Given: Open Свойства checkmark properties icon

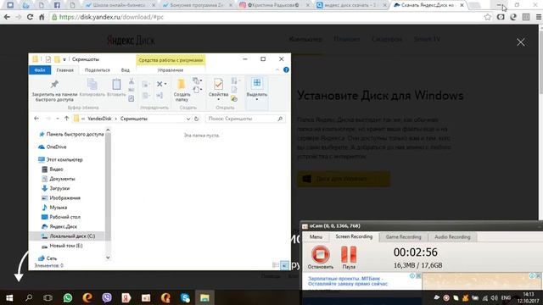Looking at the screenshot, I should (218, 85).
